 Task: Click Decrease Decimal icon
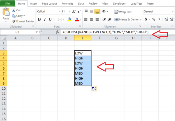[171, 19]
